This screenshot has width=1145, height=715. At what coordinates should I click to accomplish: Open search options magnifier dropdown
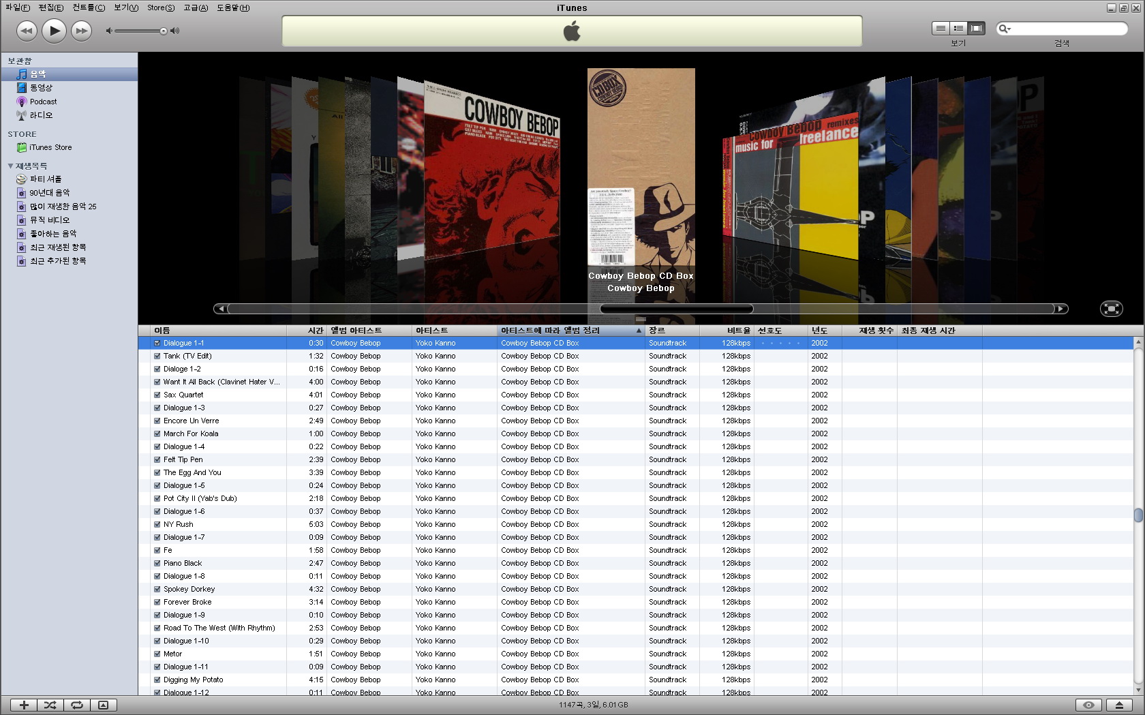coord(1004,29)
